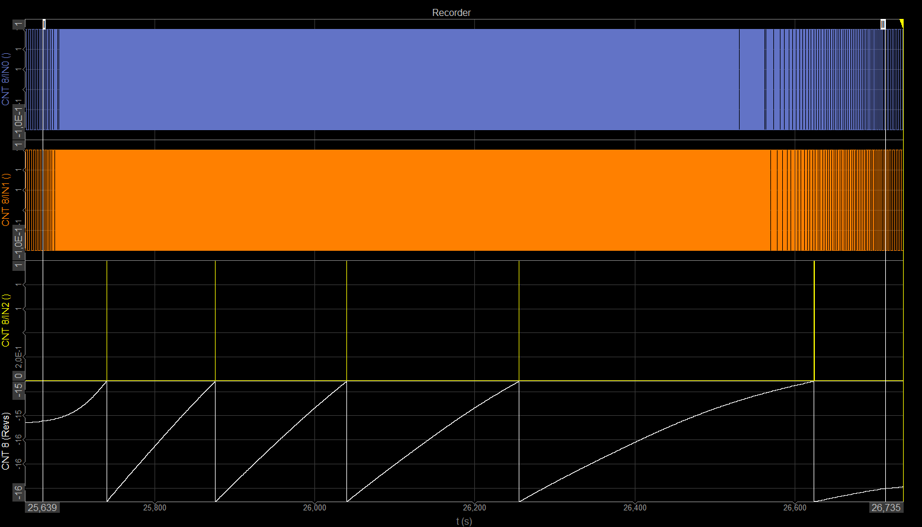Click the Recorder title
Image resolution: width=922 pixels, height=527 pixels.
pyautogui.click(x=451, y=12)
